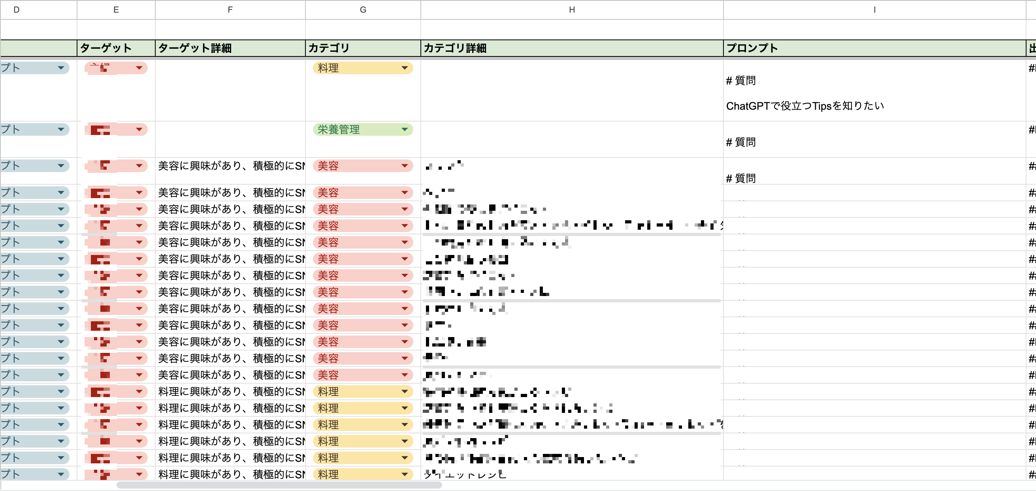Viewport: 1036px width, 491px height.
Task: Open the 料理 dropdown in the bottom row
Action: pyautogui.click(x=405, y=474)
